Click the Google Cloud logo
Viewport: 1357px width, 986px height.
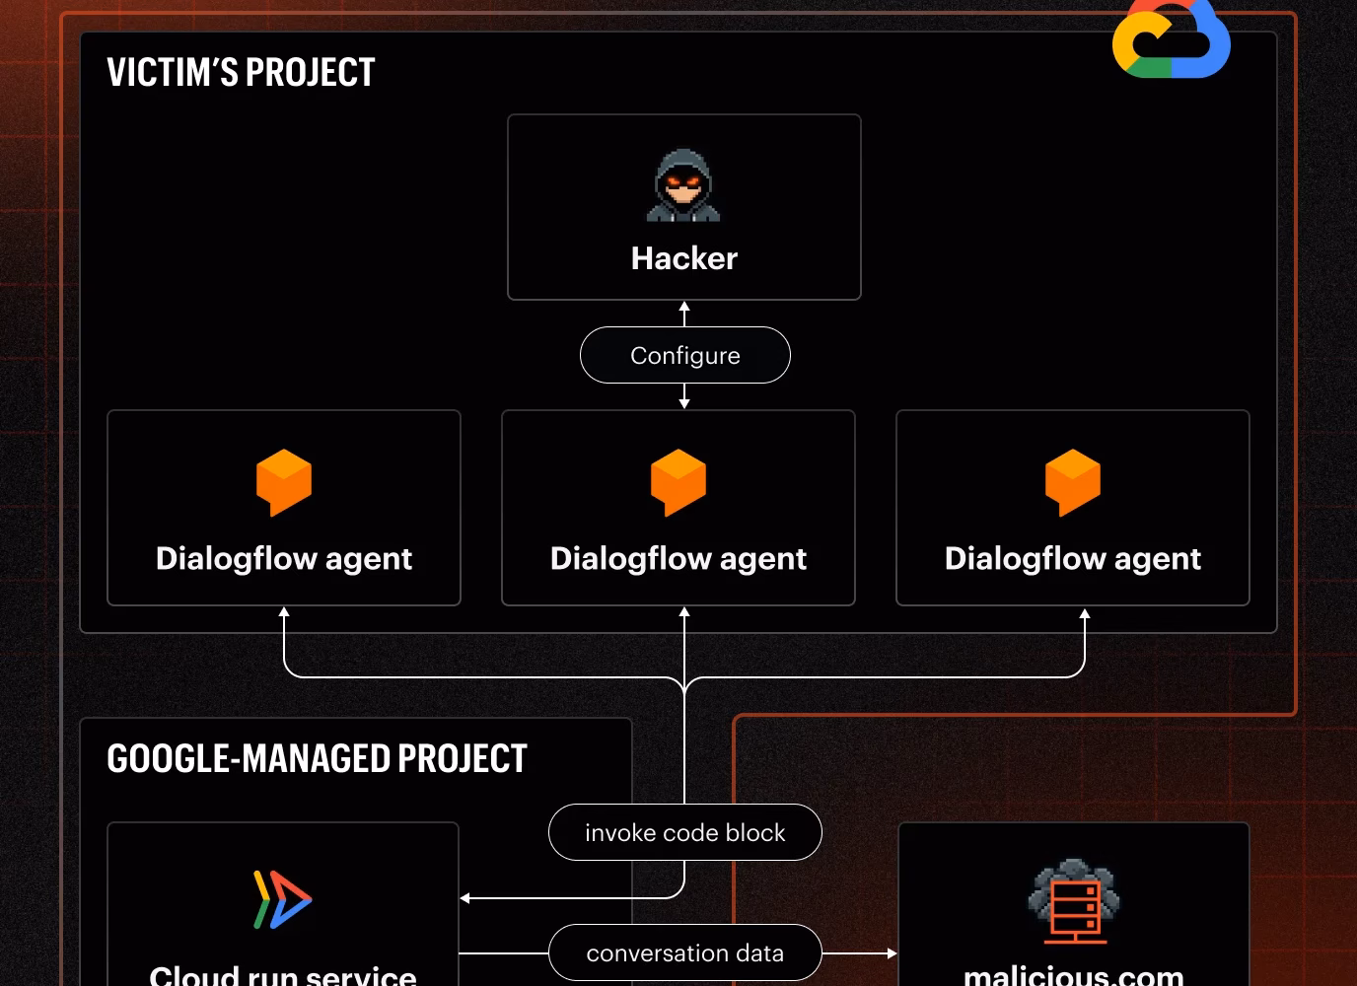(x=1171, y=37)
